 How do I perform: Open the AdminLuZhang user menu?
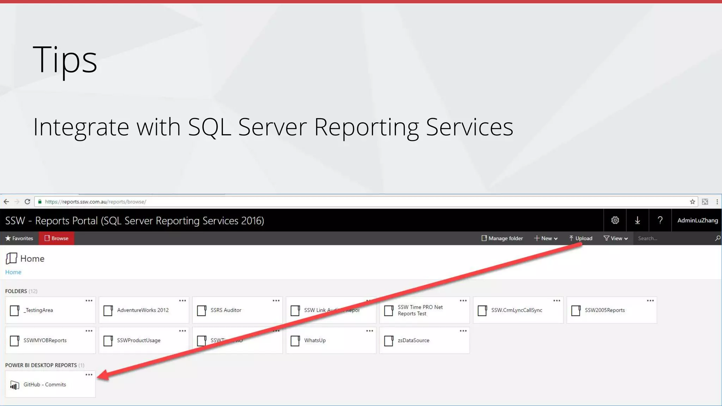pos(697,220)
